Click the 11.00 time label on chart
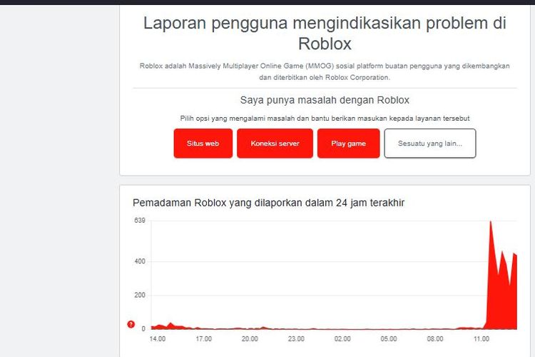Screen dimensions: 535x357 coord(481,339)
